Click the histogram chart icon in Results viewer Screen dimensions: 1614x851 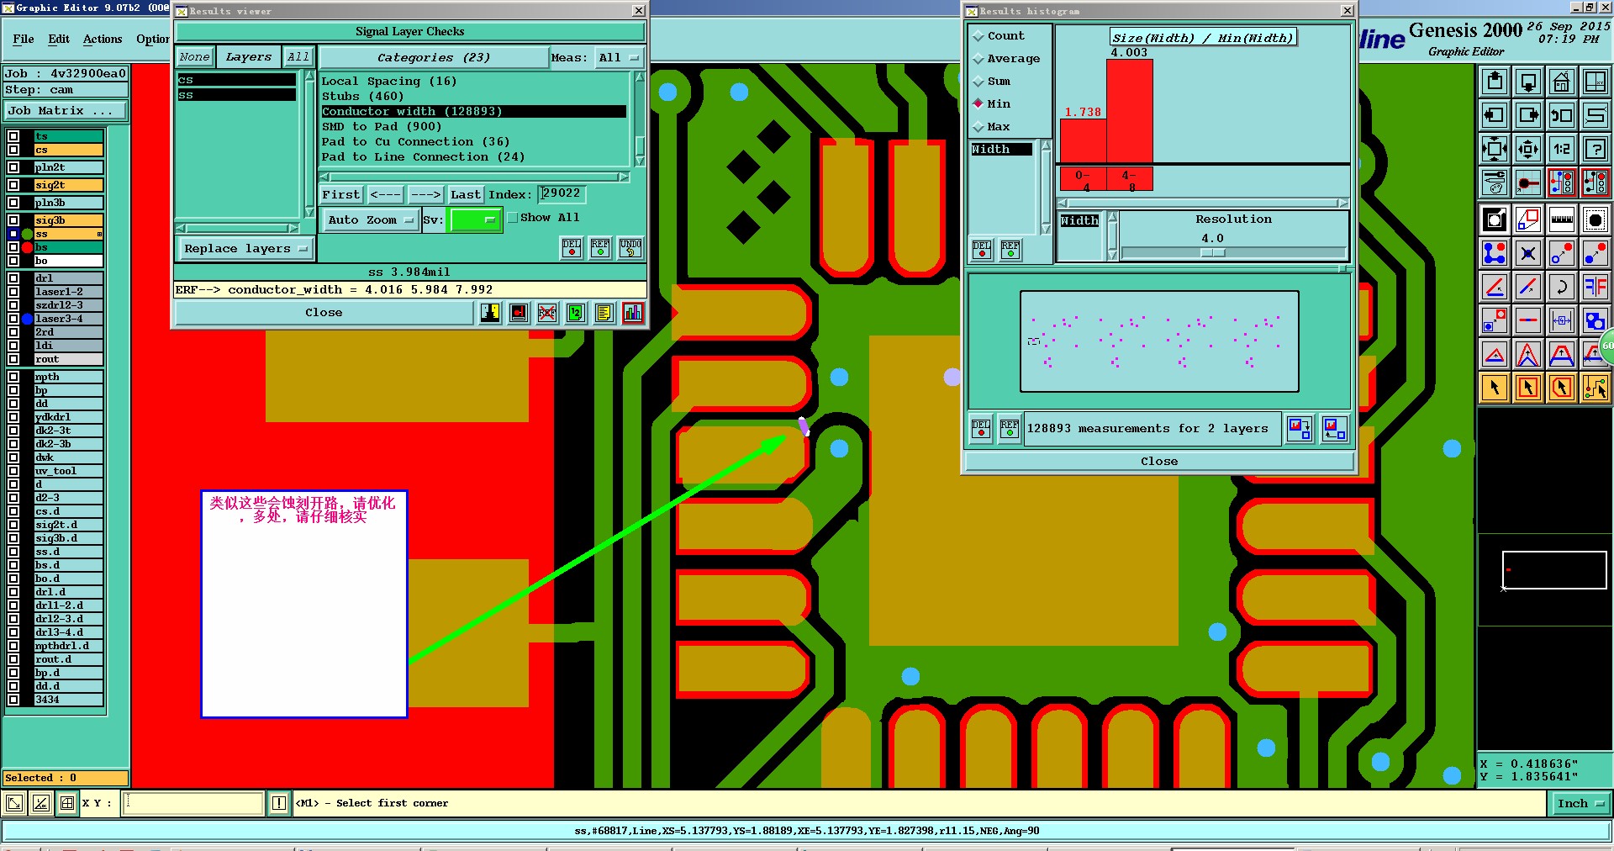[633, 313]
